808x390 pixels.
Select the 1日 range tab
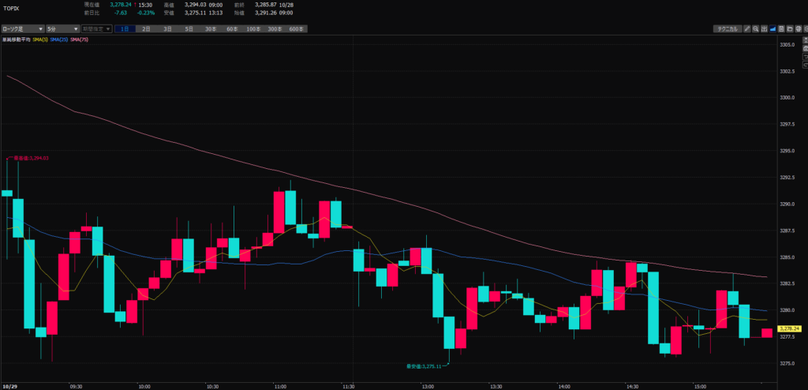(x=125, y=28)
